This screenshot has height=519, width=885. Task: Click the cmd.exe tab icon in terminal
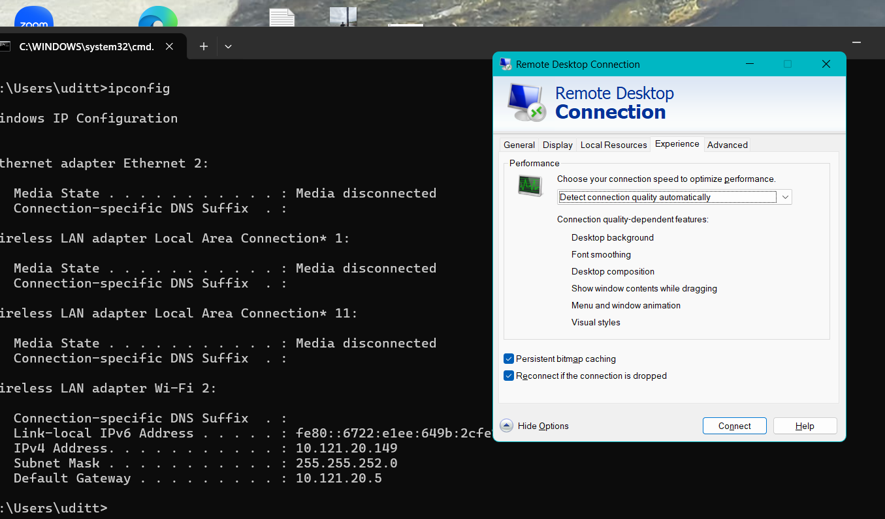pos(5,46)
